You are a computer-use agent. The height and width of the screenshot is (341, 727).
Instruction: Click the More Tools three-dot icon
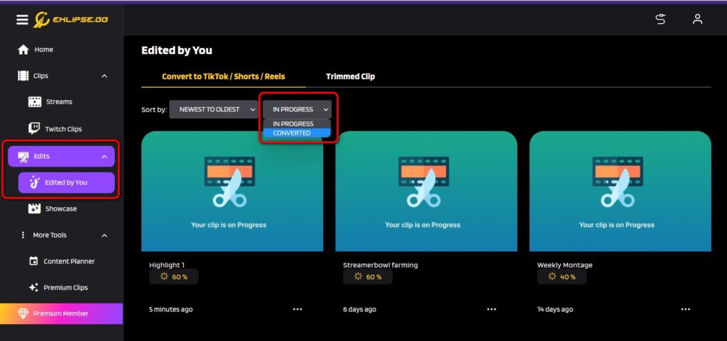coord(23,235)
